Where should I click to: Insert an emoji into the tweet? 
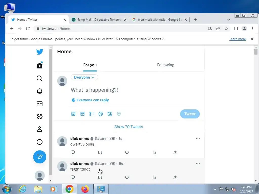pos(101,114)
